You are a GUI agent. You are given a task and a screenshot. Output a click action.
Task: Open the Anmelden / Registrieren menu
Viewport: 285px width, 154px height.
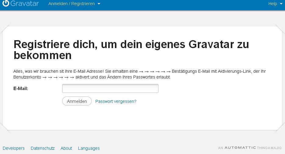tap(71, 4)
